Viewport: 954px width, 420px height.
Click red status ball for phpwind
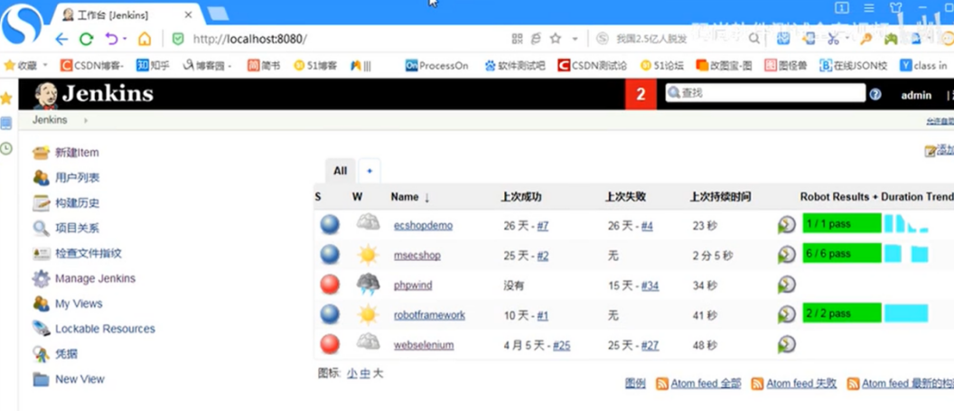[330, 285]
